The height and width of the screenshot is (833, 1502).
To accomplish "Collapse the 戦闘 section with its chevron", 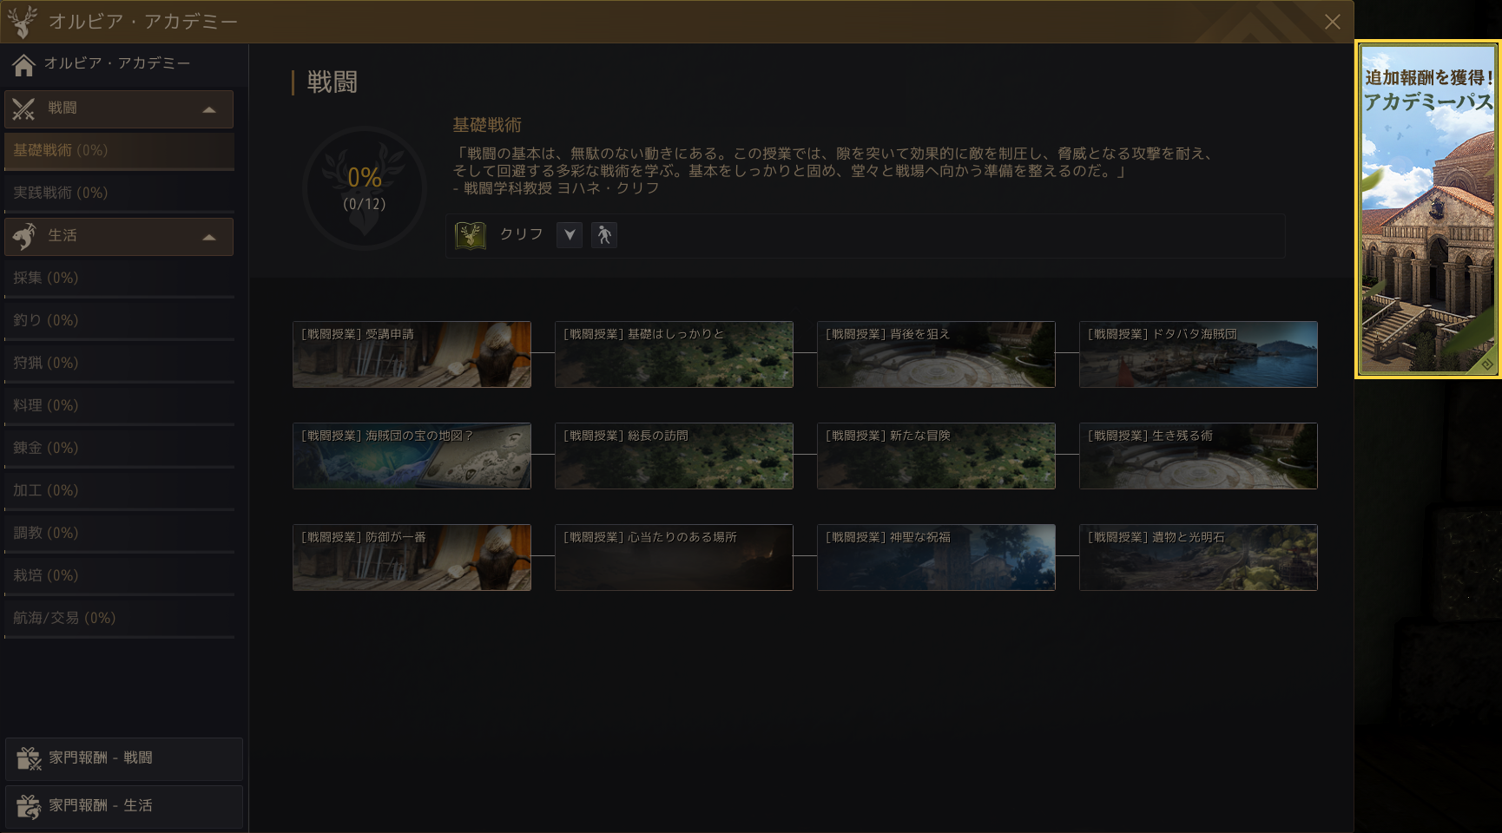I will [209, 109].
